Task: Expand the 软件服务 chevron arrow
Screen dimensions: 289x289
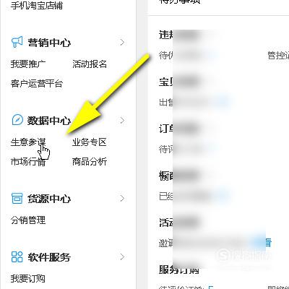Action: click(122, 256)
